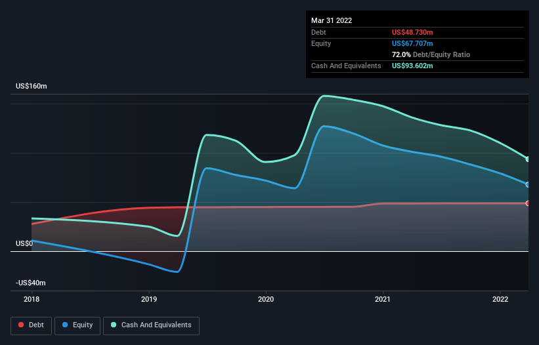
Task: Click the blue Equity endpoint marker on the chart
Action: pyautogui.click(x=528, y=185)
